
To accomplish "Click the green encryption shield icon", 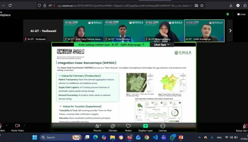I will 227,14.
